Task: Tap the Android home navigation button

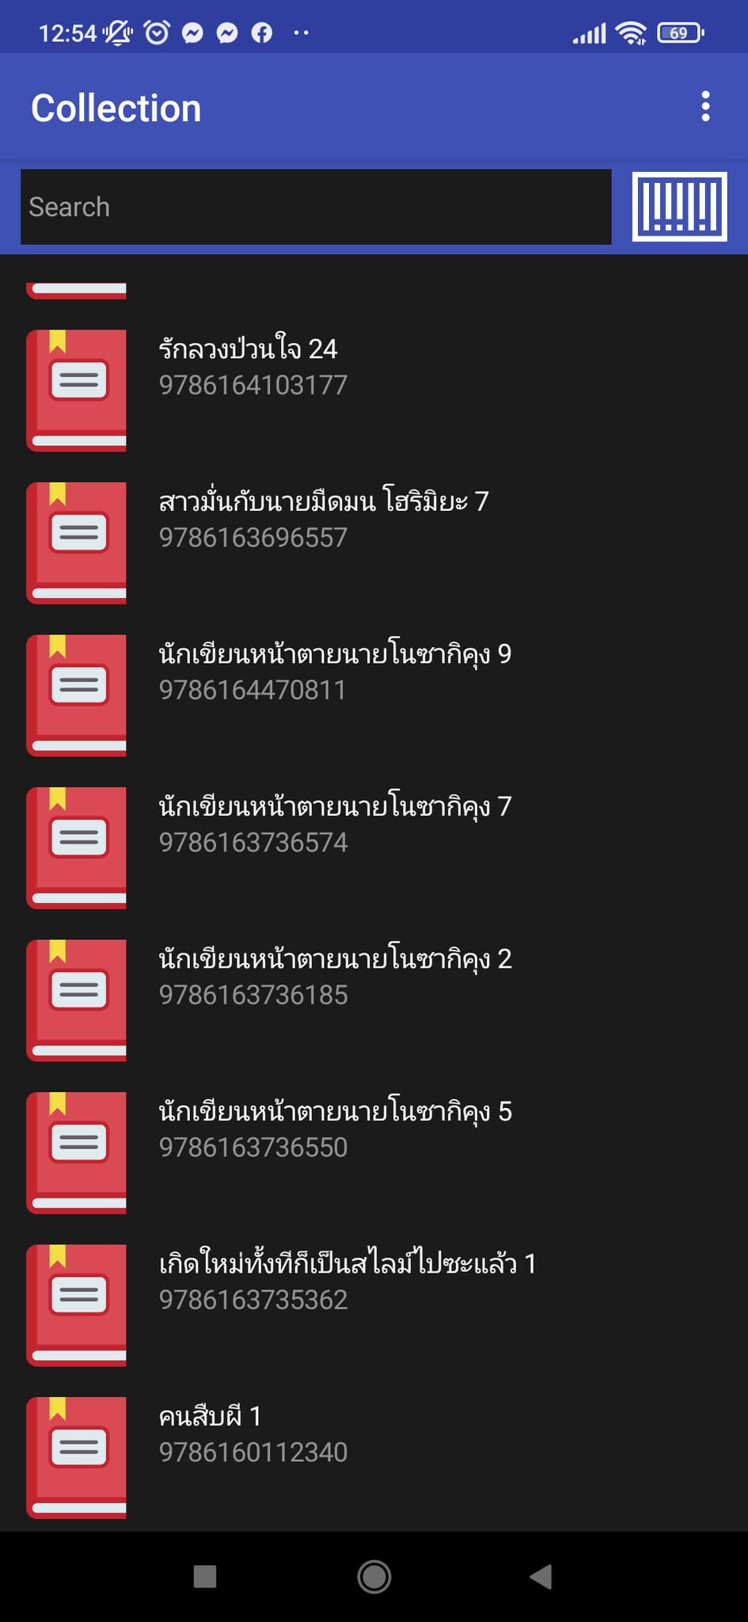Action: 374,1576
